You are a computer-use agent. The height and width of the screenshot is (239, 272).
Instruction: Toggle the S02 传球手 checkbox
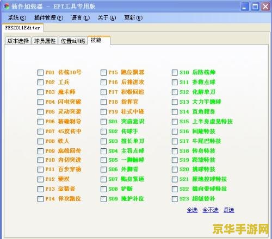pyautogui.click(x=103, y=131)
